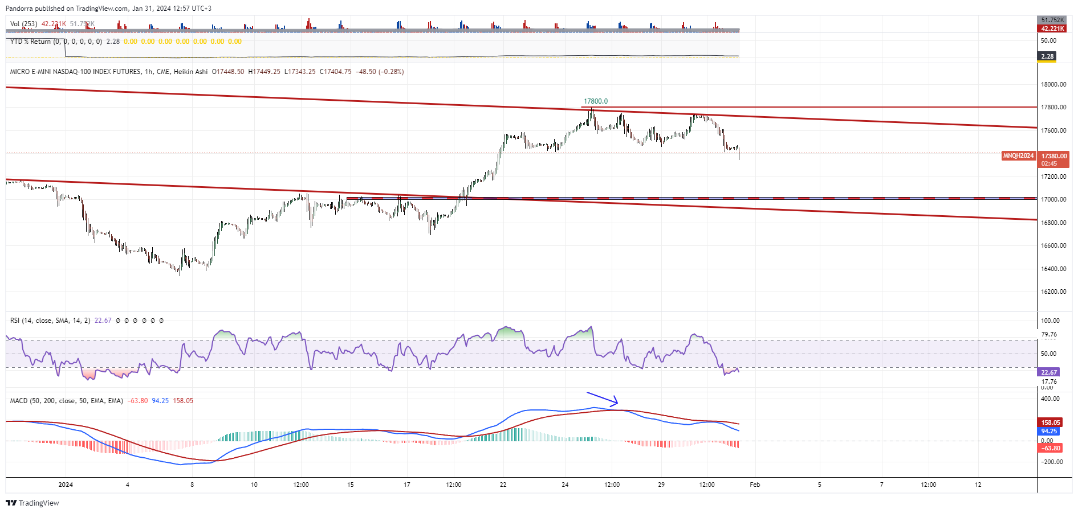Image resolution: width=1078 pixels, height=513 pixels.
Task: Click the MACD (50, 200, close, 50, EMA, EMA) legend
Action: [x=67, y=401]
